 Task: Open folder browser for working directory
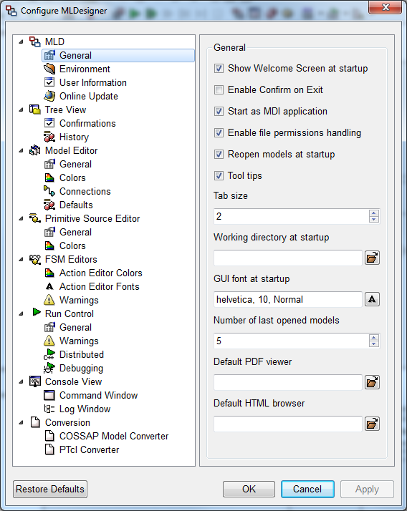coord(372,258)
